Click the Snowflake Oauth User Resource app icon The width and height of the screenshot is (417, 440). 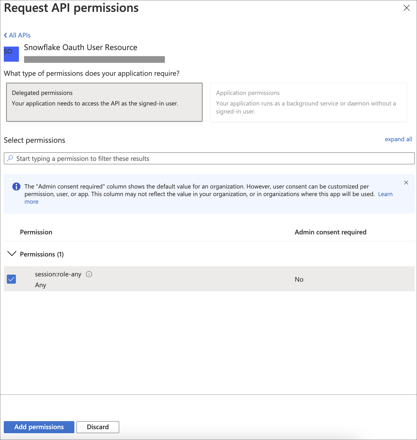11,54
